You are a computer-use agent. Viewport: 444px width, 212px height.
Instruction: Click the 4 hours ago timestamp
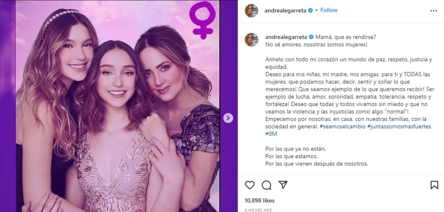pos(258,210)
